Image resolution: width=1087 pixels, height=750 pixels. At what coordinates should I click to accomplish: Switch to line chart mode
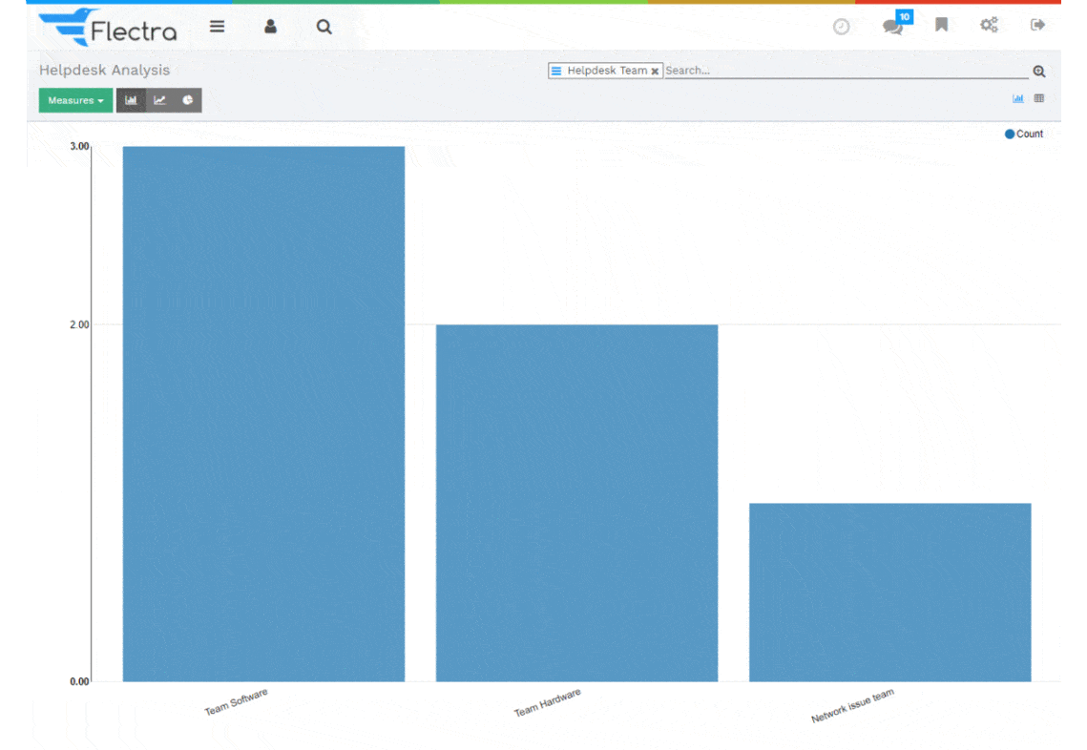[159, 100]
